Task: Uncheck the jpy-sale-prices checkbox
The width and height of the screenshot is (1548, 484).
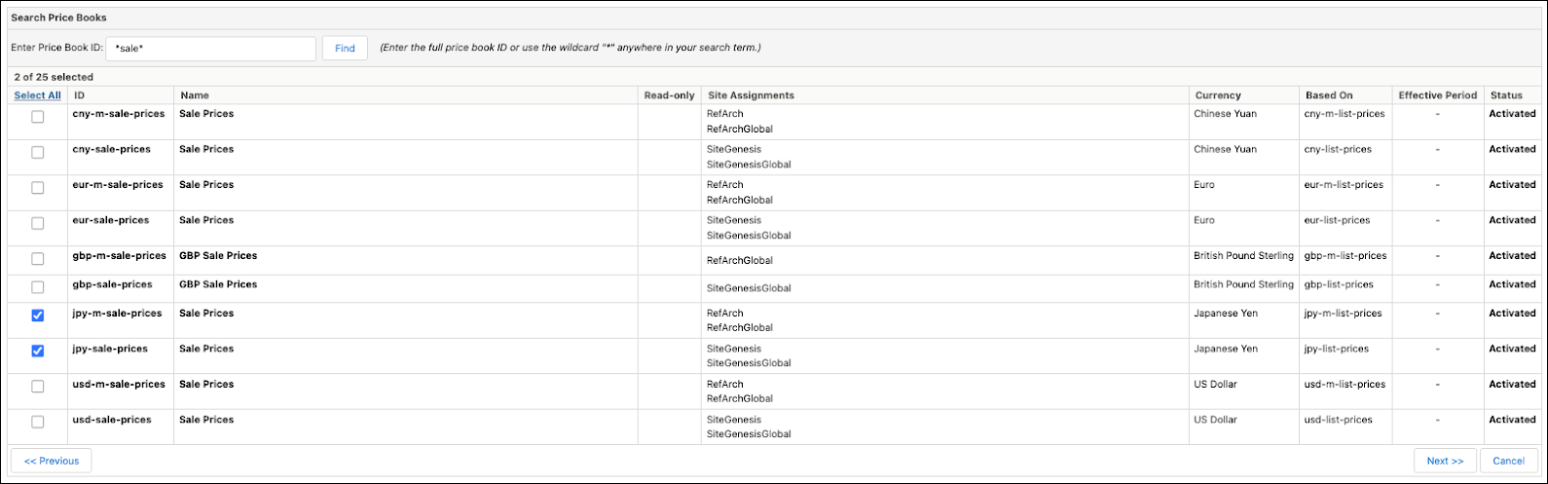Action: 38,352
